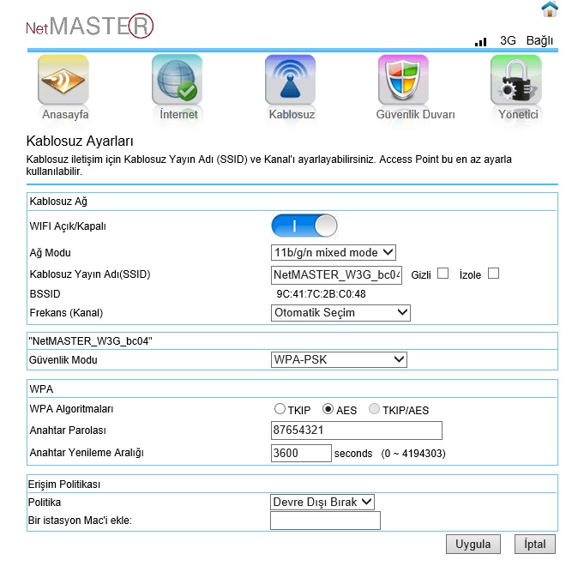Click the Yönetici menu label

coord(518,114)
